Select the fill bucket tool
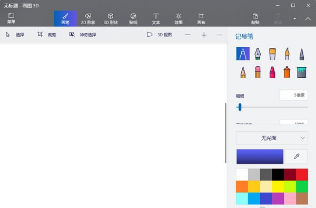Screen dimensions: 316x208 point(302,72)
